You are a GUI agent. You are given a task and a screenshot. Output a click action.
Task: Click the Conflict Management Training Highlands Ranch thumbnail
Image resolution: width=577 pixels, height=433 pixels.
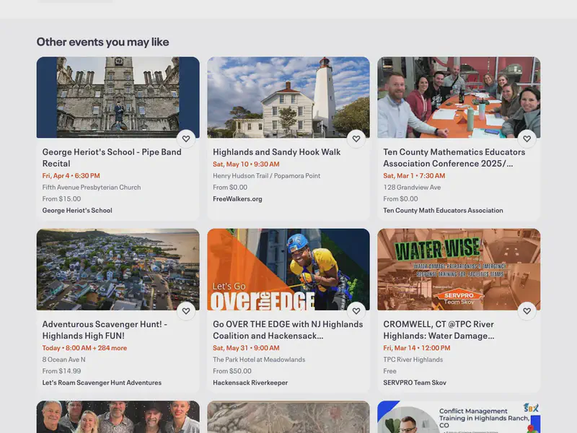(459, 417)
